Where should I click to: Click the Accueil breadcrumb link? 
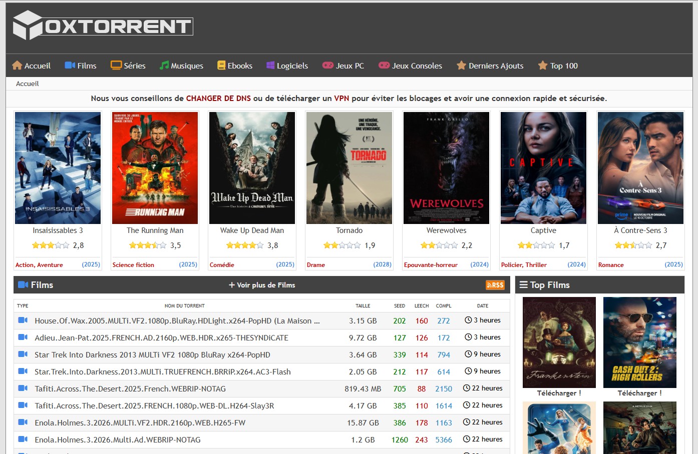28,83
